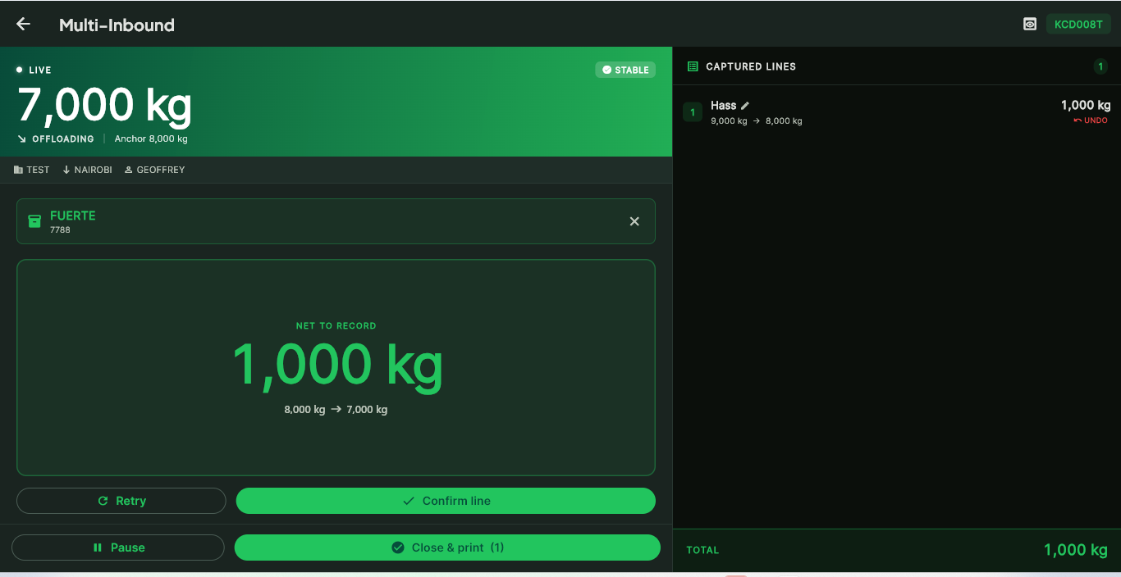The height and width of the screenshot is (577, 1121).
Task: Click 8,000 kg → 7,000 kg text
Action: point(336,410)
